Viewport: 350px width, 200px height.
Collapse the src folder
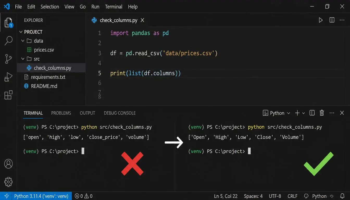coord(23,59)
